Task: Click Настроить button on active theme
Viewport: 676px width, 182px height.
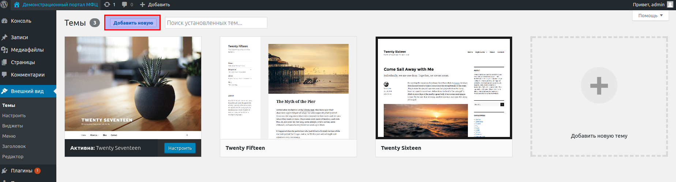Action: point(180,148)
